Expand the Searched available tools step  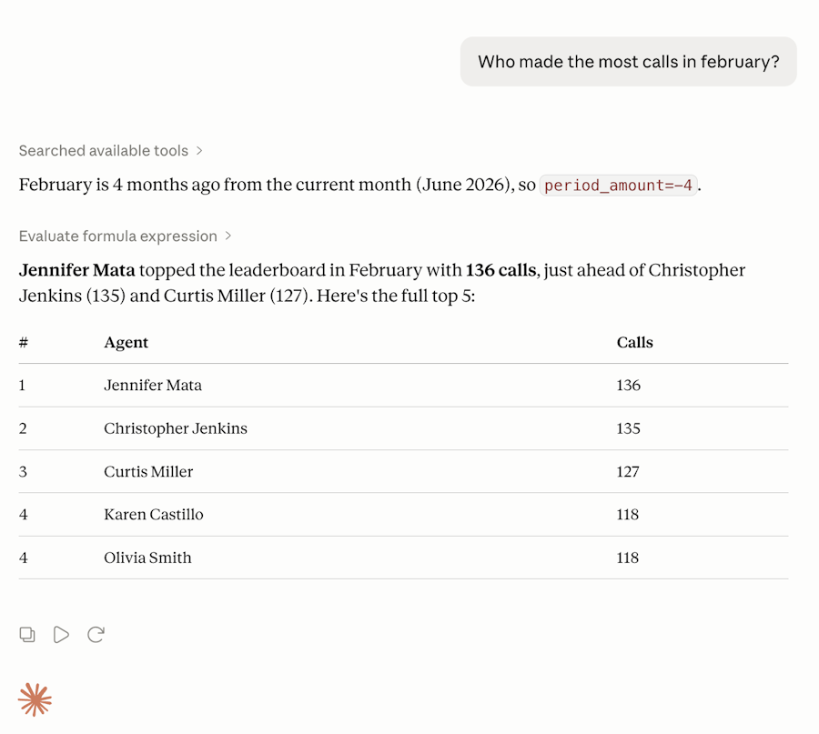coord(110,151)
